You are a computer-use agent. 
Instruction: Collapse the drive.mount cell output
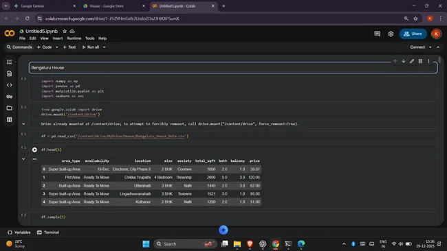[23, 124]
